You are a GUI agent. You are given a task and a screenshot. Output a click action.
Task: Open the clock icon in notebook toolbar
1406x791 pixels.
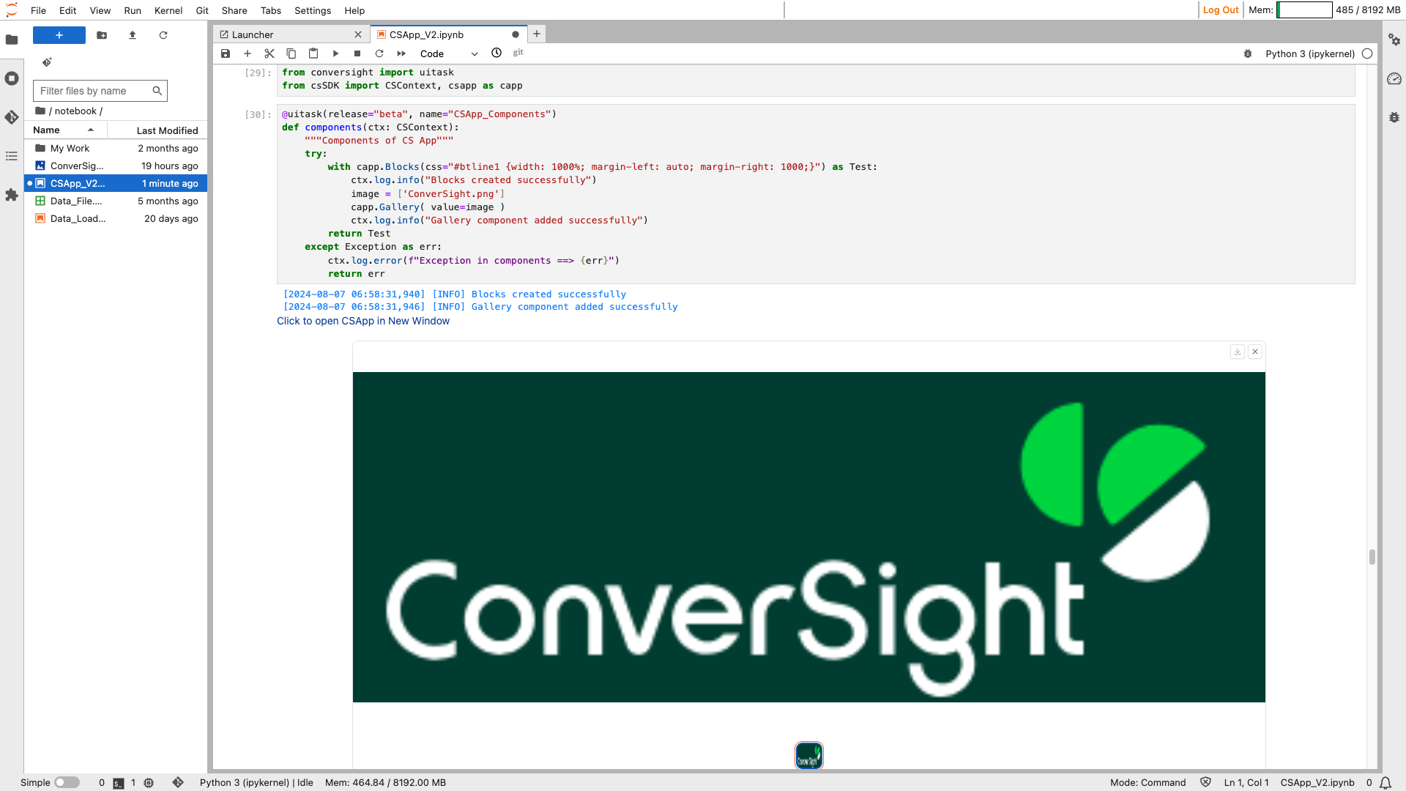pyautogui.click(x=496, y=53)
